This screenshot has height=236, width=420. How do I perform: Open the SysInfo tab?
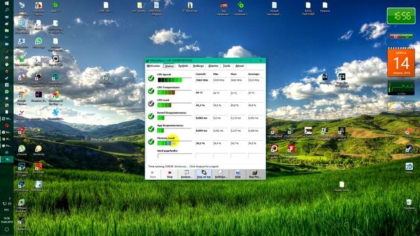tap(183, 66)
